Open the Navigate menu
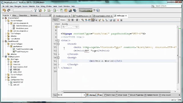This screenshot has height=103, width=183. [x=18, y=6]
